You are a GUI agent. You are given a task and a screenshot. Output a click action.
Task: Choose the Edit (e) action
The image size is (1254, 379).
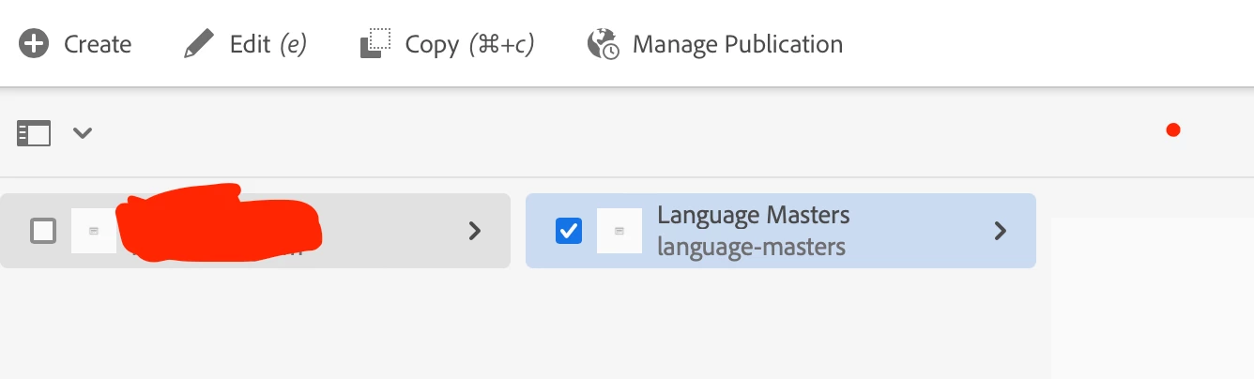click(268, 44)
